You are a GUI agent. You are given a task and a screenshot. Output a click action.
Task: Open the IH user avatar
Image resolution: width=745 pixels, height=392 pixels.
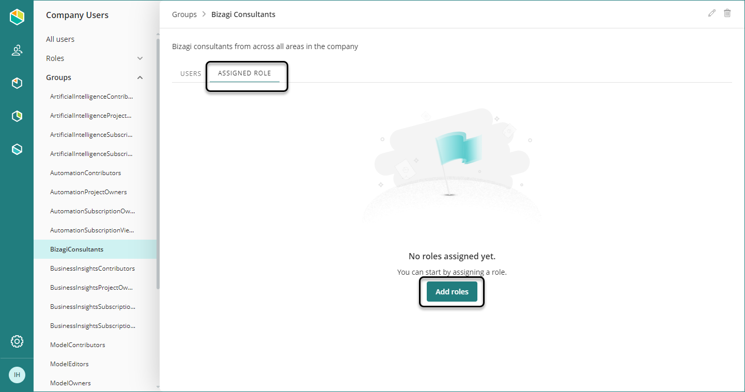click(x=17, y=375)
